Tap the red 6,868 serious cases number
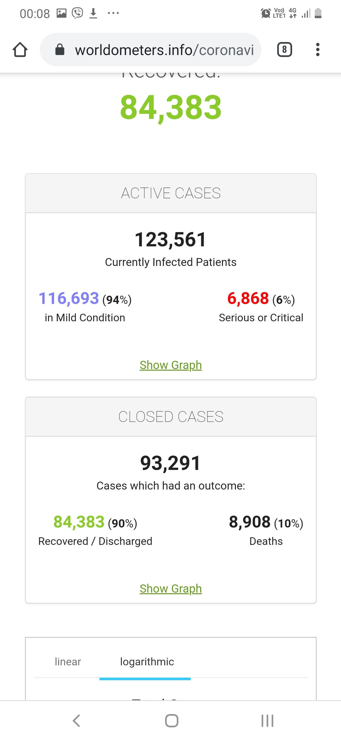The height and width of the screenshot is (740, 341). 248,298
